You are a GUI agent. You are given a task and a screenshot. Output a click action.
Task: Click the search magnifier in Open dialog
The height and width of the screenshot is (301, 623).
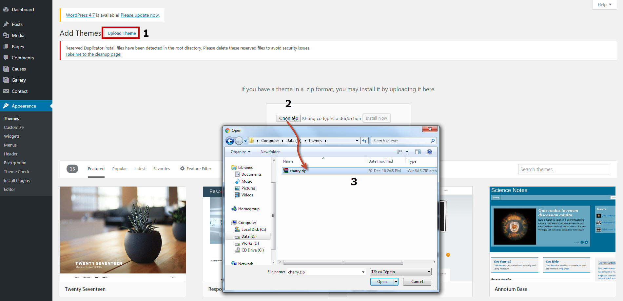pos(433,141)
